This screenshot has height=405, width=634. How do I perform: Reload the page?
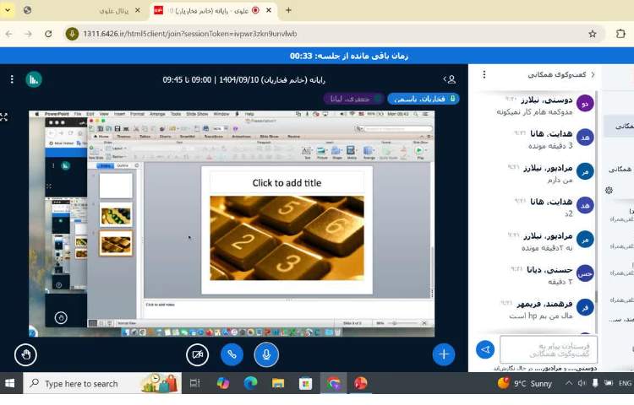tap(48, 34)
